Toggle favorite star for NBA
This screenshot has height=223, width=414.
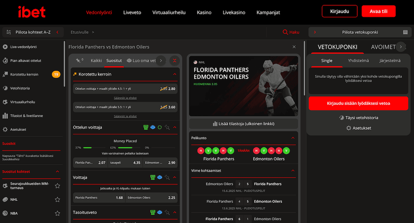(x=57, y=213)
